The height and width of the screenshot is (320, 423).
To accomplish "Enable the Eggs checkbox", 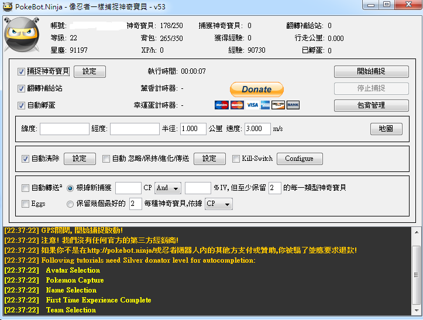I will (x=25, y=204).
